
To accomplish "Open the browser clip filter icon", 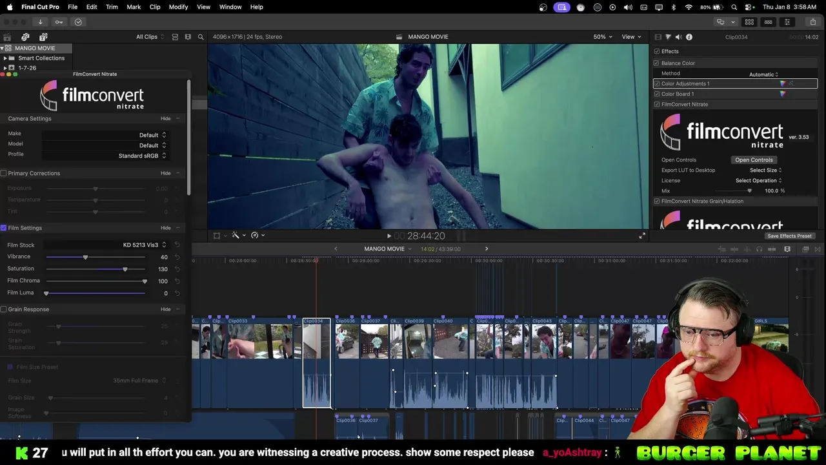I will point(188,37).
